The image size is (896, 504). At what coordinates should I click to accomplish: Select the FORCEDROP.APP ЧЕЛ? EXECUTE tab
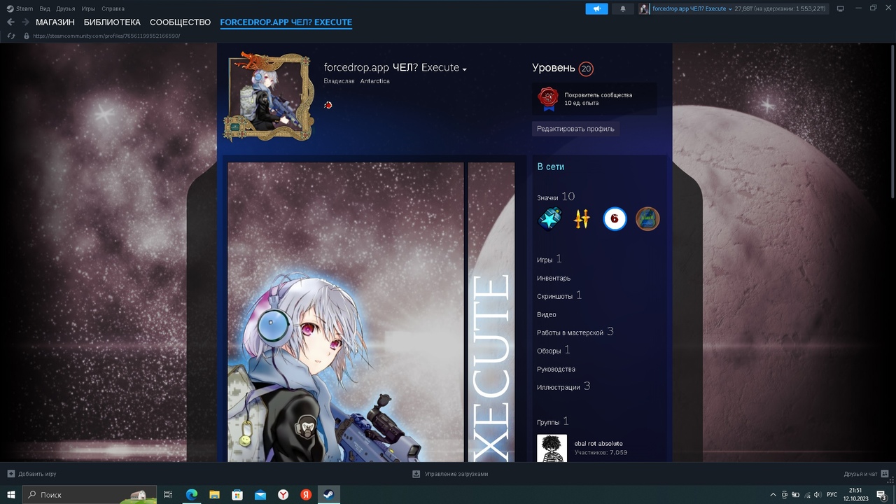[x=286, y=22]
